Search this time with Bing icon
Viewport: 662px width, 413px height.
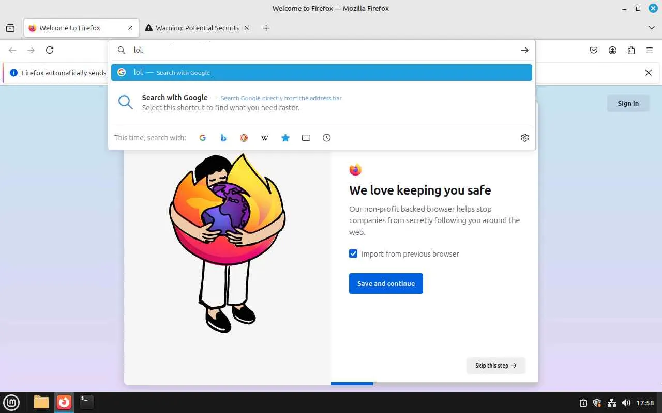(223, 138)
